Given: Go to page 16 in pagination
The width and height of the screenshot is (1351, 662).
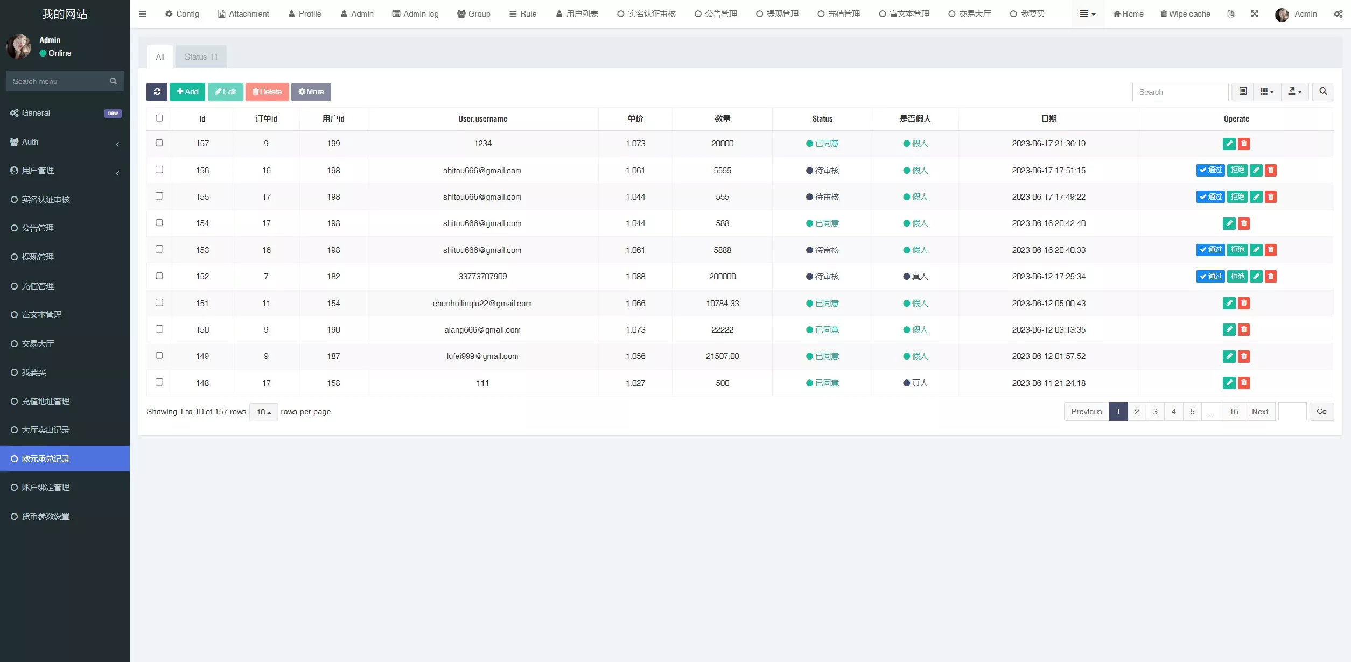Looking at the screenshot, I should [x=1233, y=412].
